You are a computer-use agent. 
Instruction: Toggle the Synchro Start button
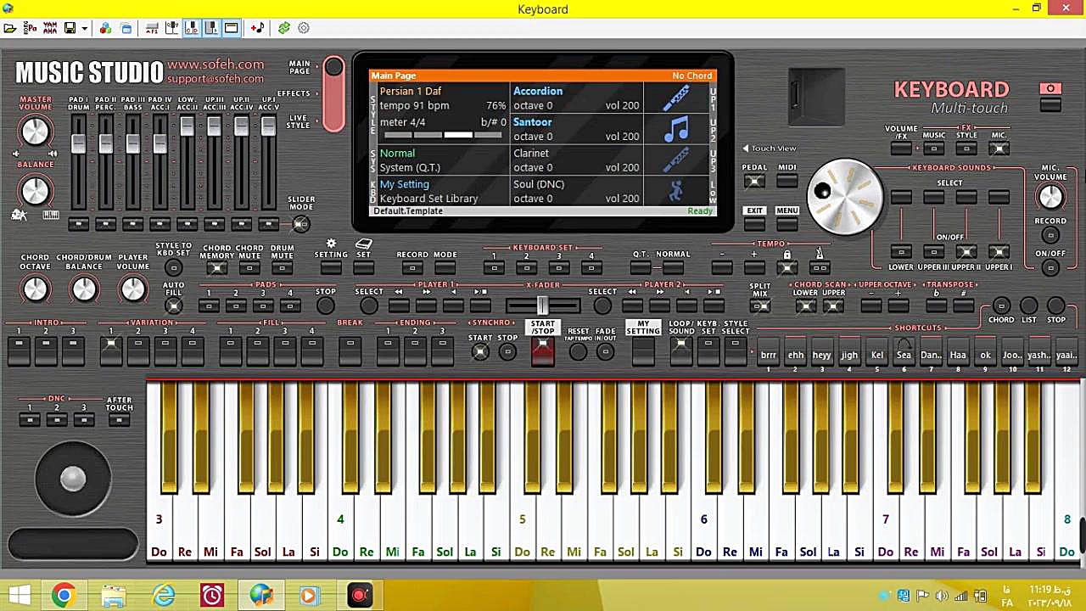[480, 352]
